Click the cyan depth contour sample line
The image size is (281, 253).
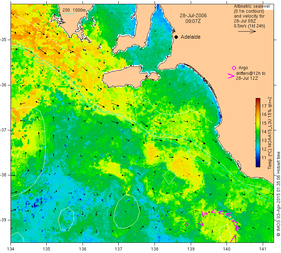(69, 14)
